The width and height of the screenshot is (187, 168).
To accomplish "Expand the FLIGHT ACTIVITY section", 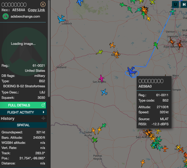I will coord(23,112).
